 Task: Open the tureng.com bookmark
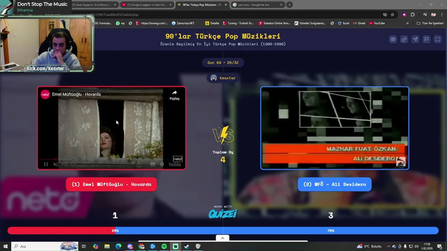[x=152, y=23]
